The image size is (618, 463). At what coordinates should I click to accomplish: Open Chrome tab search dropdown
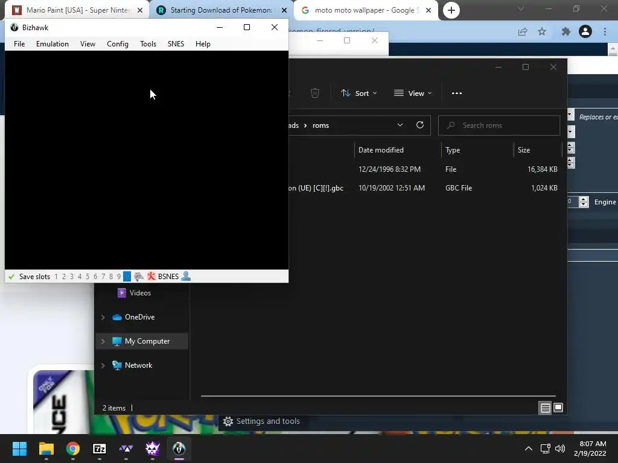click(521, 8)
